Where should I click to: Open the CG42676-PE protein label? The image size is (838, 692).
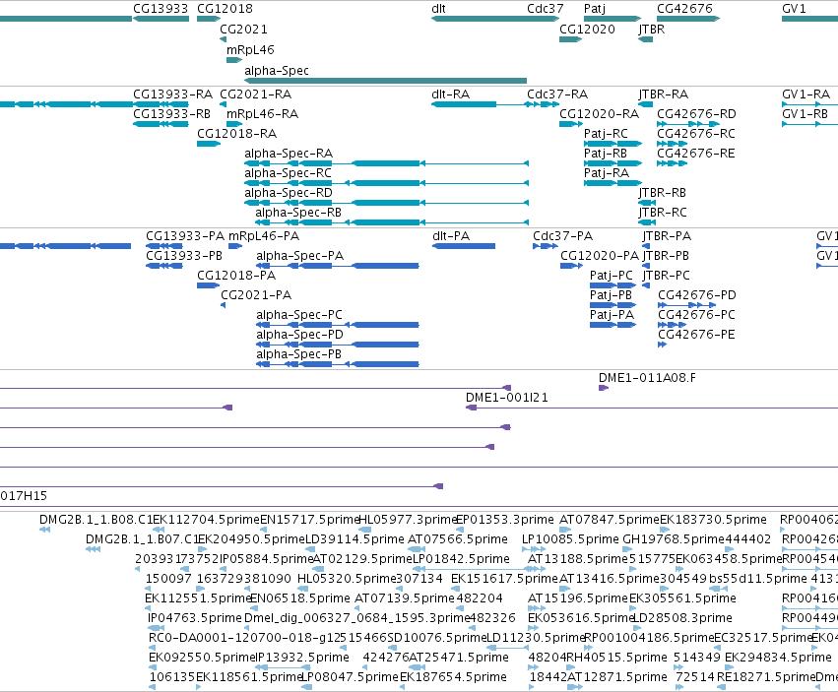pyautogui.click(x=696, y=335)
